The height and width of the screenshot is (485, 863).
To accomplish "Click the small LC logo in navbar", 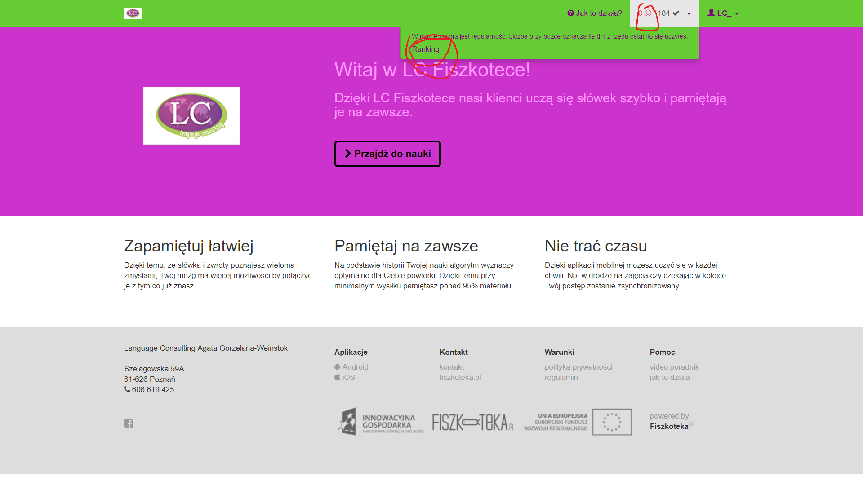I will tap(133, 13).
